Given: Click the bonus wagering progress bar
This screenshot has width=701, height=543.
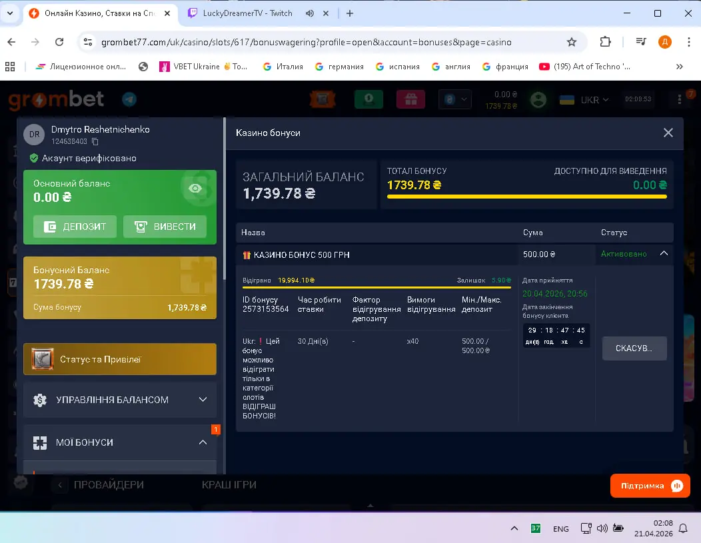Looking at the screenshot, I should (376, 287).
